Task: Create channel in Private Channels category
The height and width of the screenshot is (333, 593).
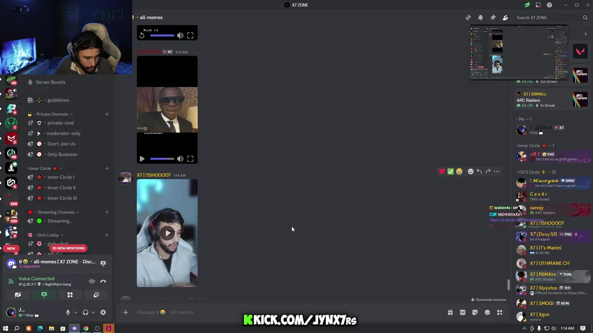Action: click(107, 114)
